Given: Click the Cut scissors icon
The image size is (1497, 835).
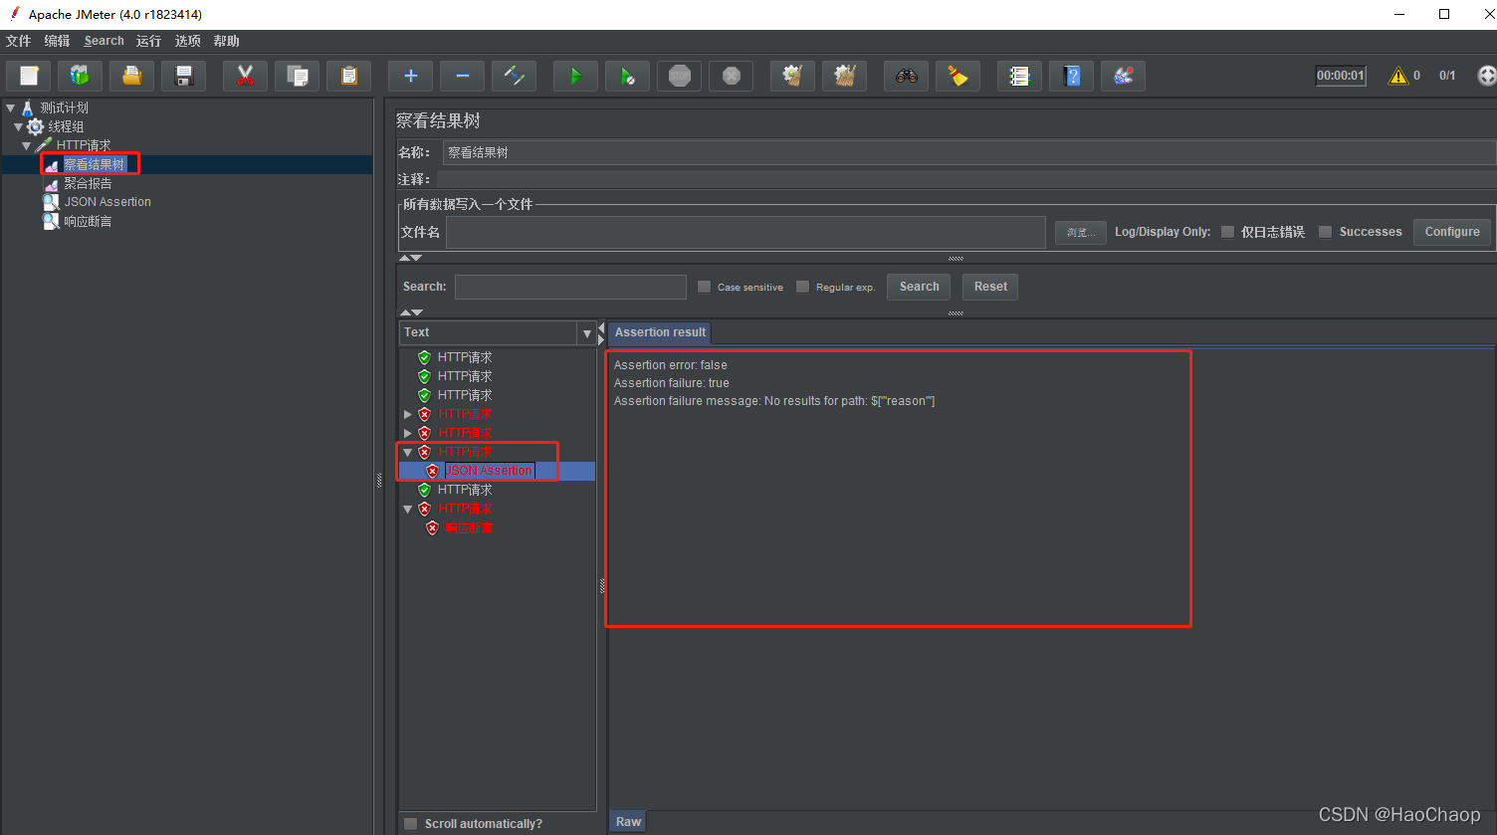Looking at the screenshot, I should (x=245, y=76).
